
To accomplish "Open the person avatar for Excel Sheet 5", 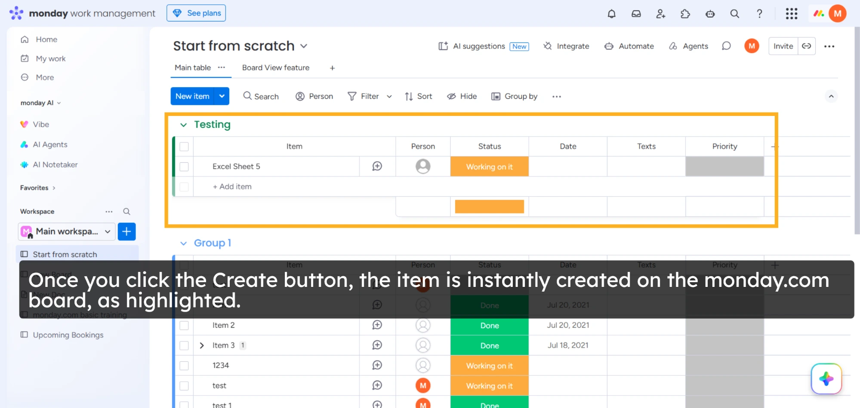I will tap(423, 166).
